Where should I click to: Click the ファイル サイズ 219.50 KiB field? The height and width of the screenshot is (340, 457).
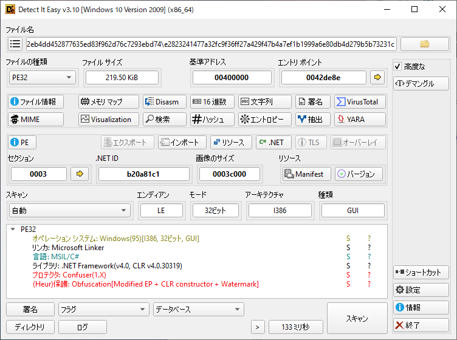(x=122, y=78)
